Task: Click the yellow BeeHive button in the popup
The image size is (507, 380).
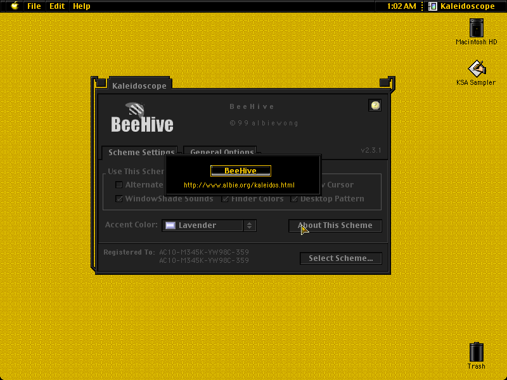Action: tap(241, 170)
